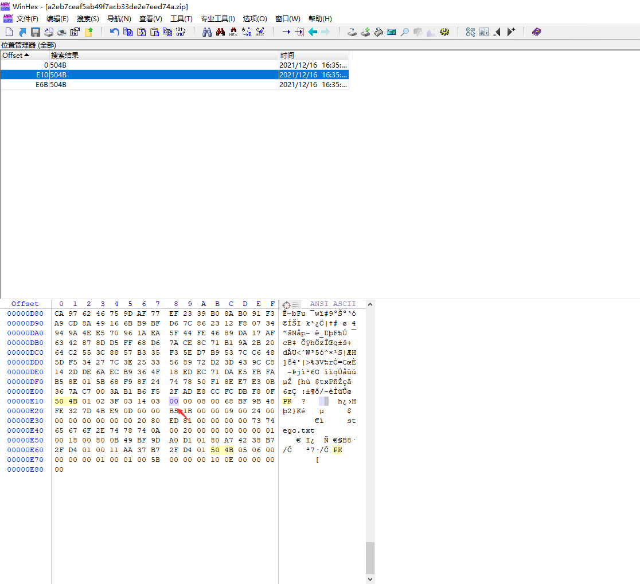Select the search result at offset 0
640x584 pixels.
[174, 65]
